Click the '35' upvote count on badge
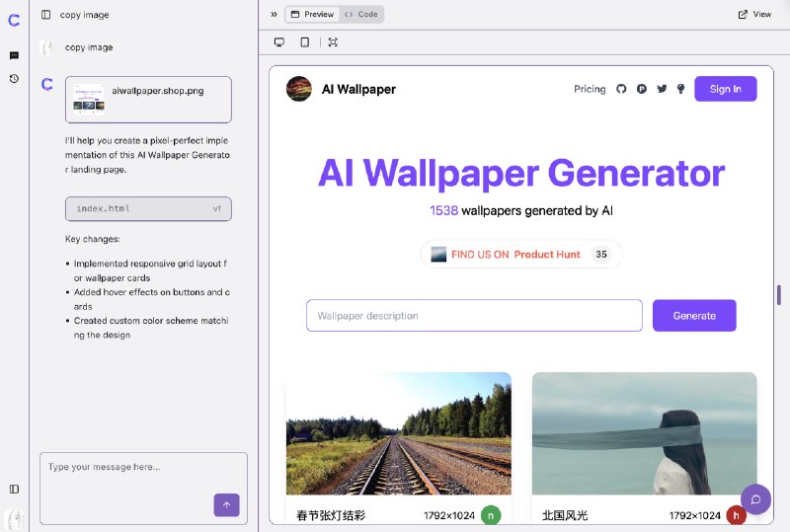This screenshot has height=532, width=790. click(601, 254)
